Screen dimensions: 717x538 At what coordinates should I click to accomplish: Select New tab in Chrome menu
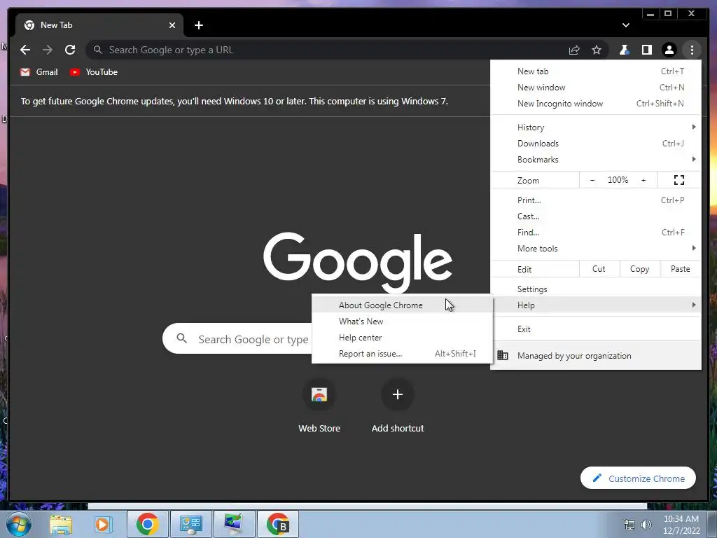(596, 71)
